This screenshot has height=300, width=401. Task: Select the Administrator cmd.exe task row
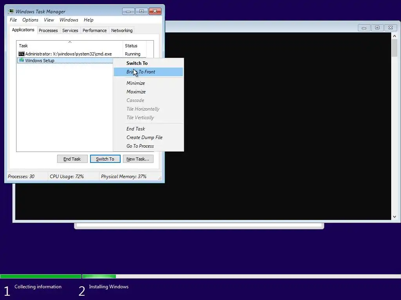click(82, 54)
